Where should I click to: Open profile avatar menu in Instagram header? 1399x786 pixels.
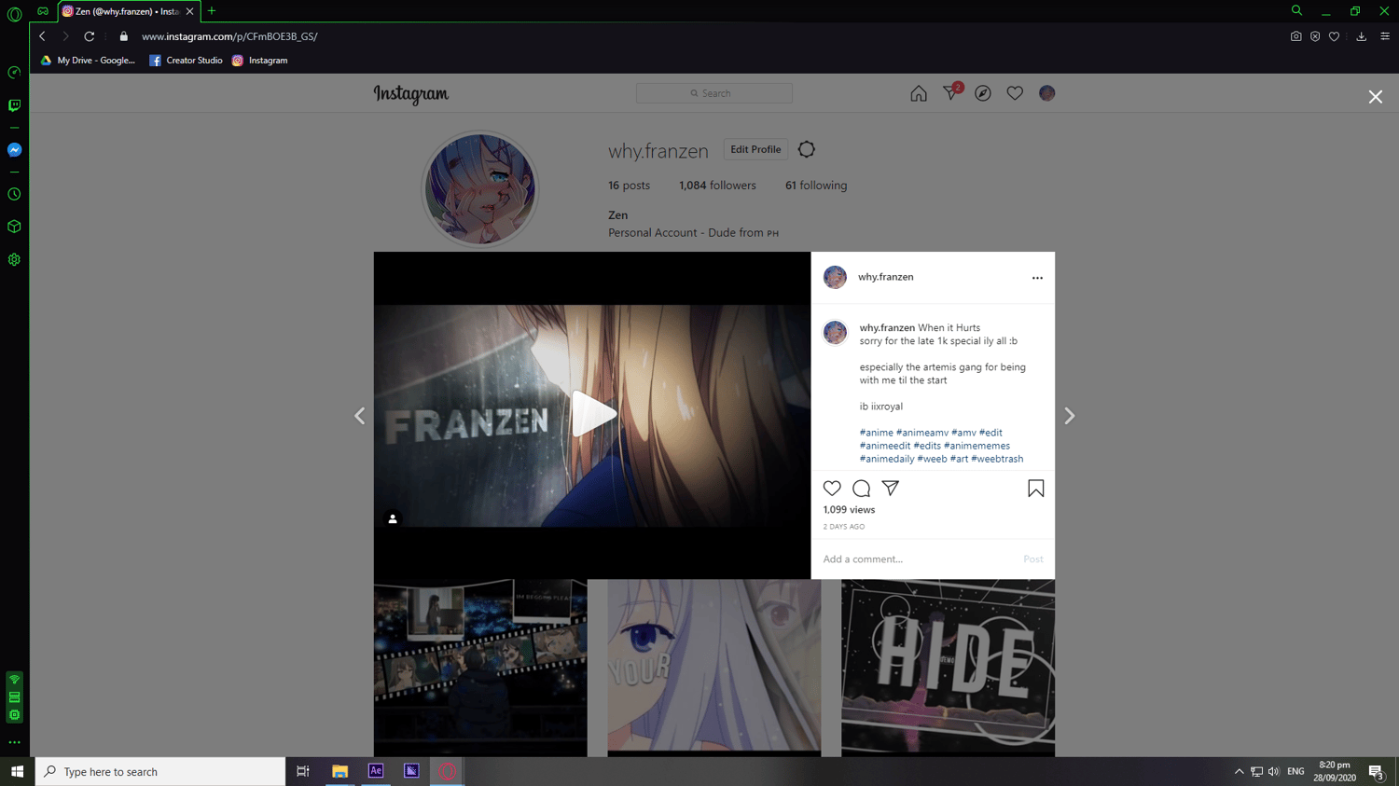1046,93
